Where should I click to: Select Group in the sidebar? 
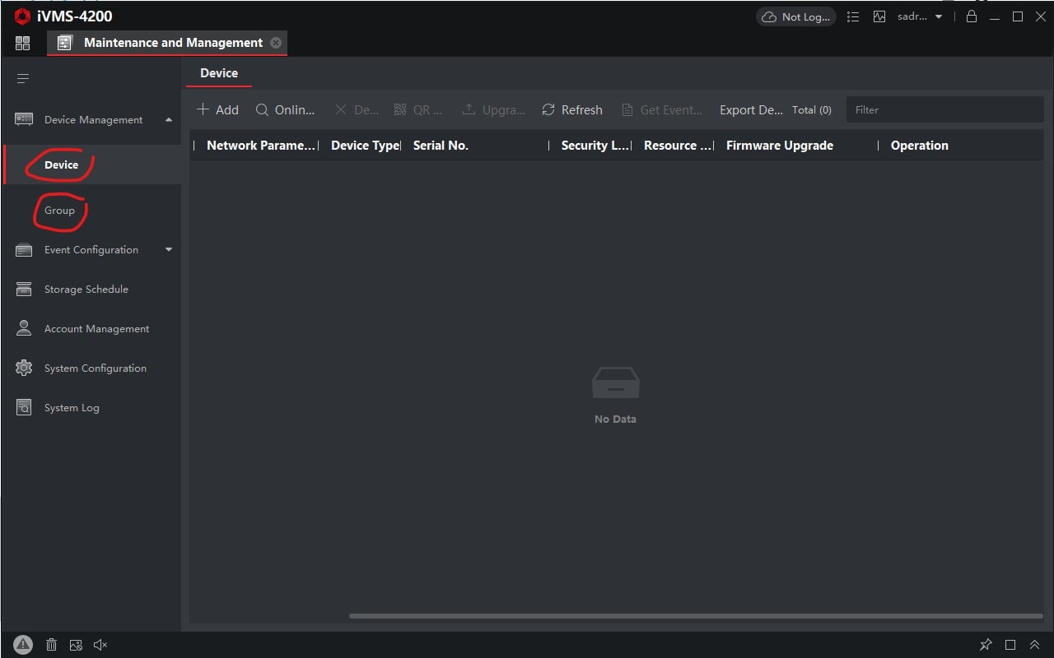pyautogui.click(x=91, y=211)
